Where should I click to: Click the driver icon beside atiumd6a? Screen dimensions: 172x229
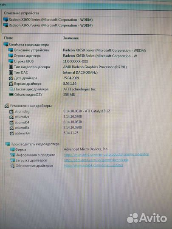click(11, 128)
